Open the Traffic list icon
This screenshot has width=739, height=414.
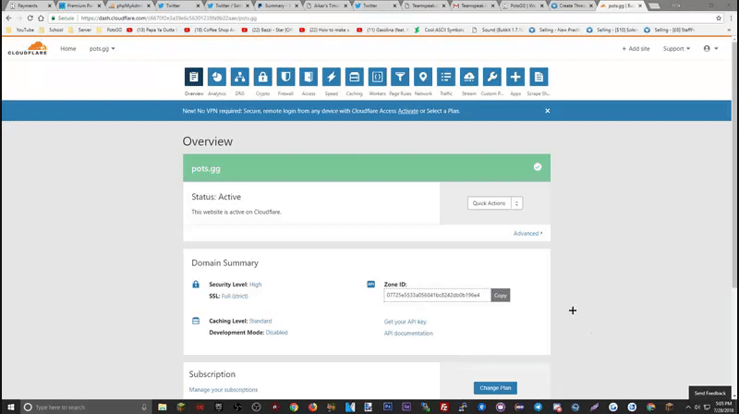click(x=446, y=77)
